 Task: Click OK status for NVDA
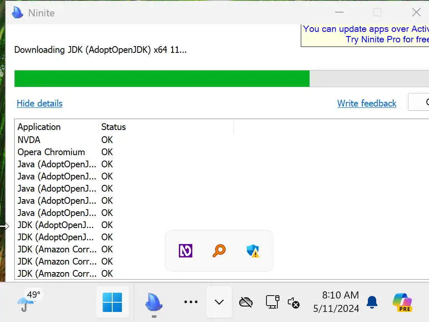pyautogui.click(x=107, y=140)
